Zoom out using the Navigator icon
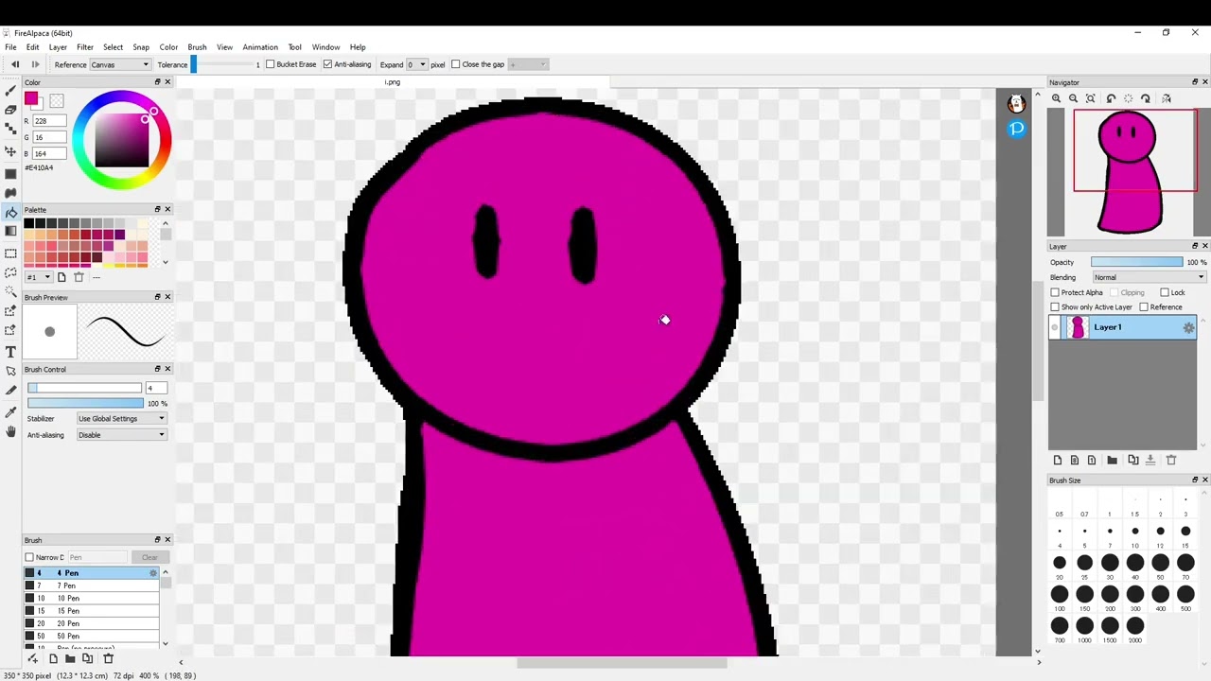Image resolution: width=1211 pixels, height=681 pixels. point(1073,98)
